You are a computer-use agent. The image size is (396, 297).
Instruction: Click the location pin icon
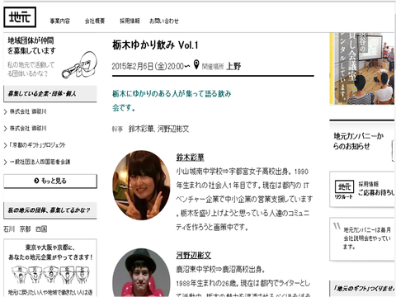[x=196, y=64]
